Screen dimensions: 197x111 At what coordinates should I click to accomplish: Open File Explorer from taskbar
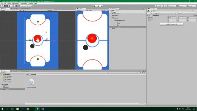(x=18, y=109)
